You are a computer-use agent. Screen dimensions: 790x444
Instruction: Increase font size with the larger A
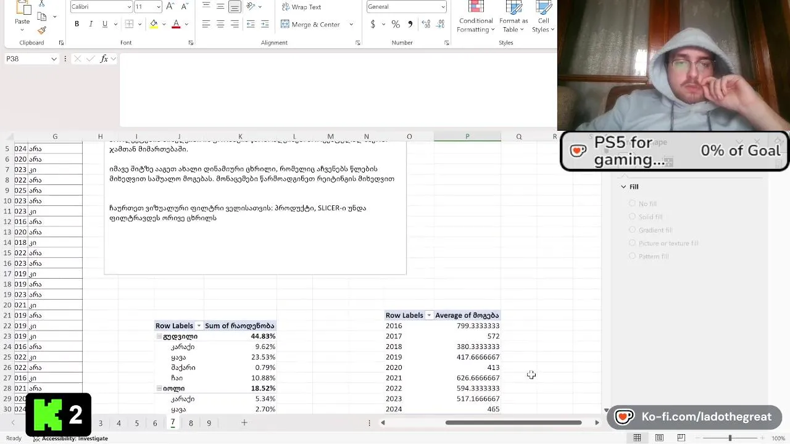170,7
